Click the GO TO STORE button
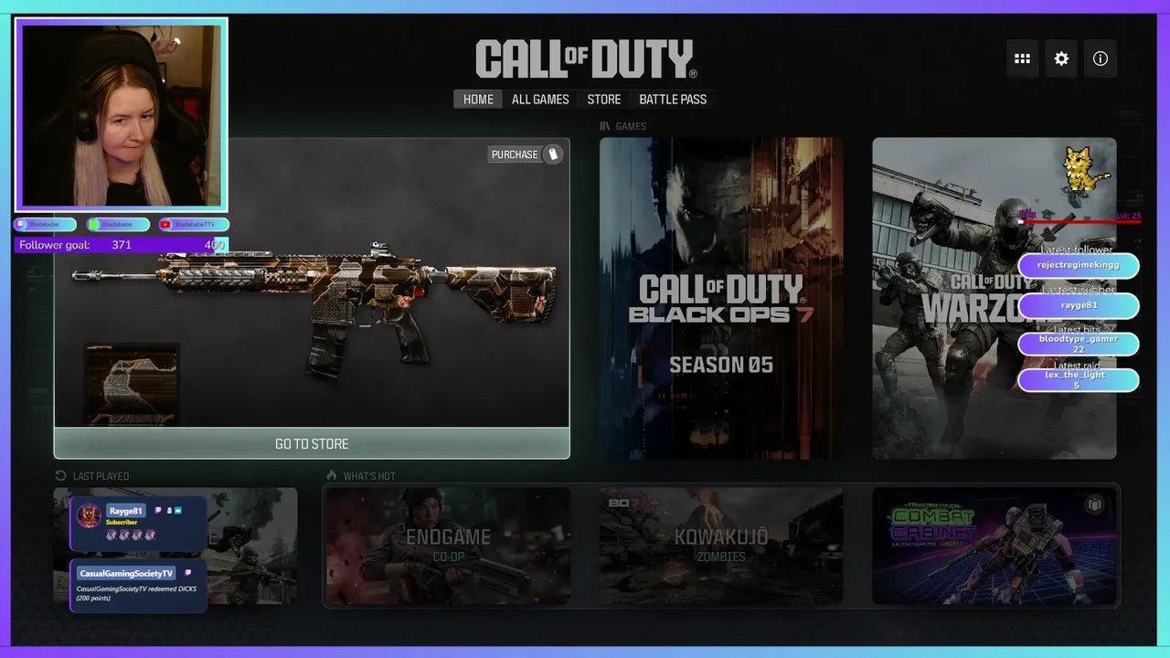 tap(312, 443)
